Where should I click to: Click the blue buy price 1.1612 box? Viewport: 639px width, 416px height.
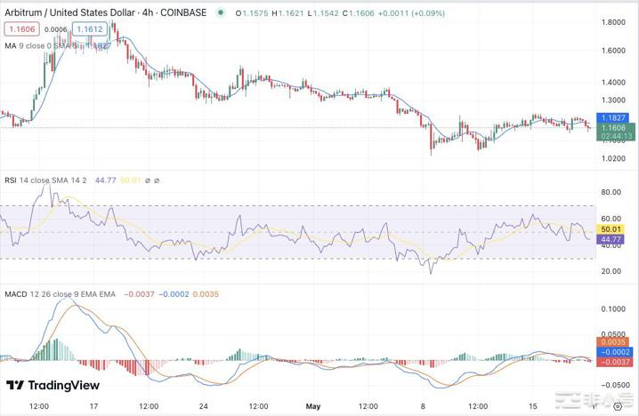pyautogui.click(x=90, y=29)
